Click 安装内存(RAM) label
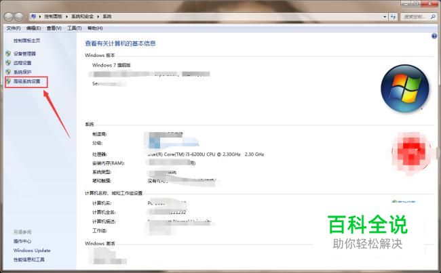 point(109,163)
